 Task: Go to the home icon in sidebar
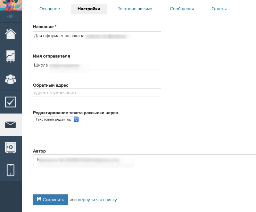pyautogui.click(x=11, y=34)
